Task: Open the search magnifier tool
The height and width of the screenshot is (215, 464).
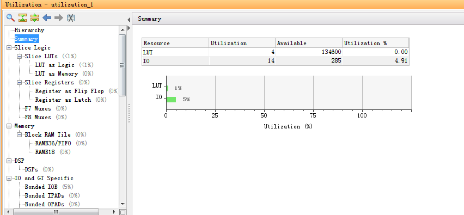Action: (11, 18)
